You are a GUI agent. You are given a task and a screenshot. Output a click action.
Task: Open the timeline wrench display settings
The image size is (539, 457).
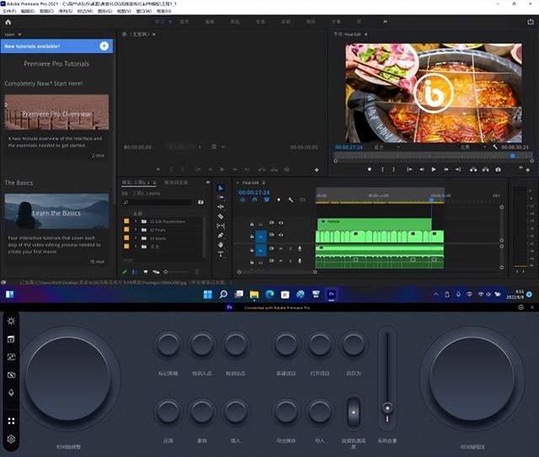coord(291,199)
